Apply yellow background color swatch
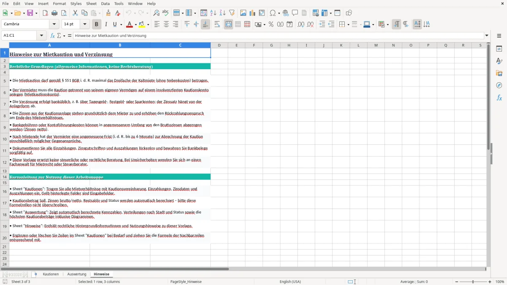507x285 pixels. [x=142, y=24]
